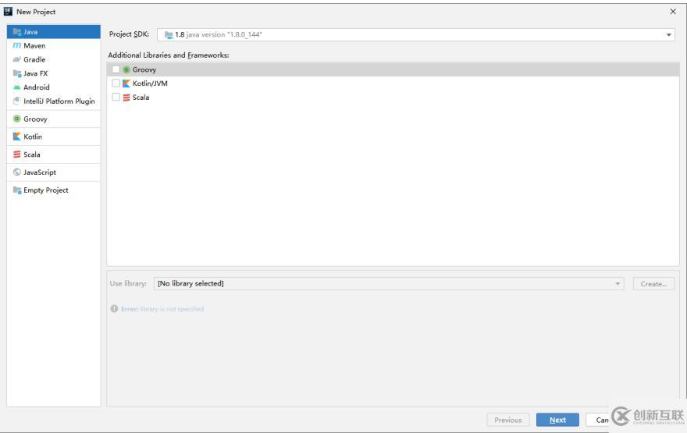Choose Android project type
The width and height of the screenshot is (687, 433).
click(x=53, y=87)
